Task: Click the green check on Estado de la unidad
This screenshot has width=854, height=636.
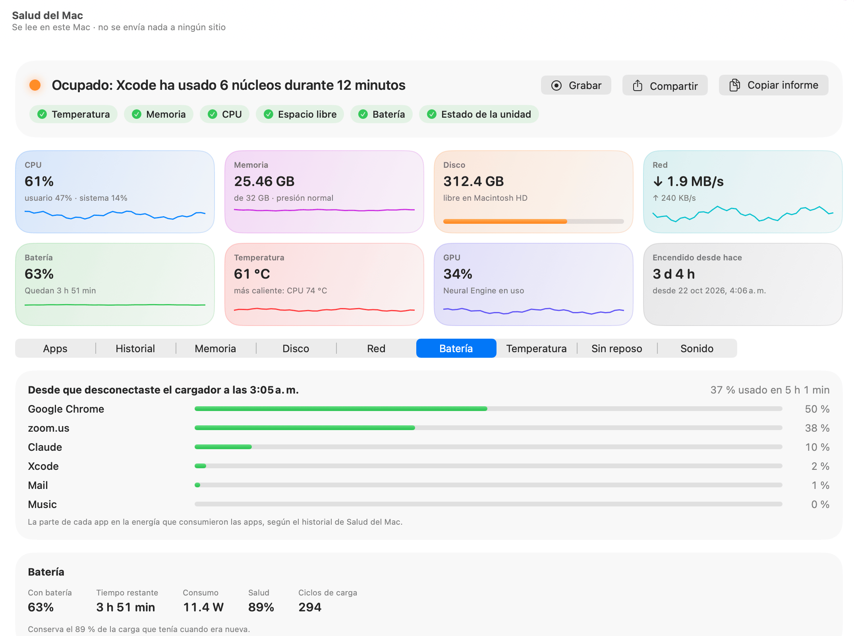Action: click(431, 114)
